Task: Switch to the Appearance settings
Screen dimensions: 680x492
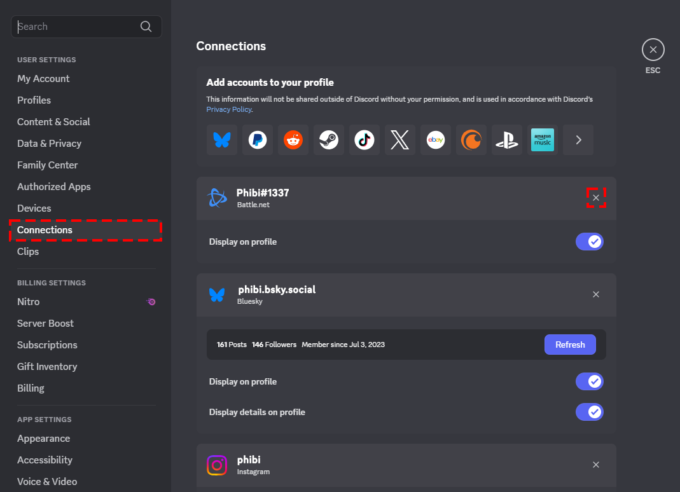Action: 43,438
